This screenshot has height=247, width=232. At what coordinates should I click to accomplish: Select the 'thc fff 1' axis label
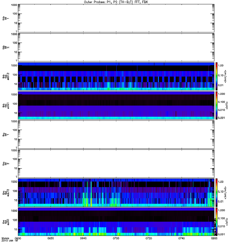pyautogui.click(x=6, y=135)
